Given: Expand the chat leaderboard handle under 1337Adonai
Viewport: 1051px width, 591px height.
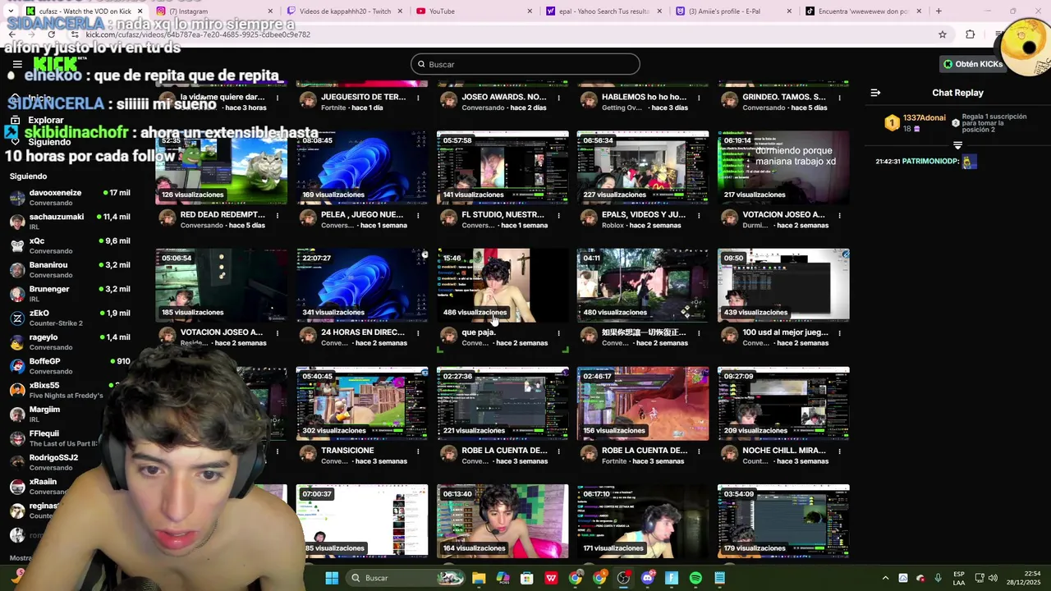Looking at the screenshot, I should coord(957,145).
